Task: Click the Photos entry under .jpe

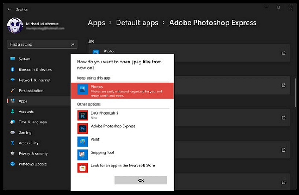Action: [109, 51]
